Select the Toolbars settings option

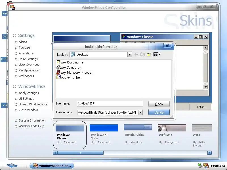tap(25, 48)
